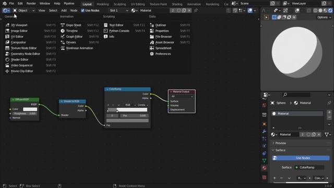Toggle fake user shield in node header
Viewport: 334px width, 188px height.
point(178,10)
